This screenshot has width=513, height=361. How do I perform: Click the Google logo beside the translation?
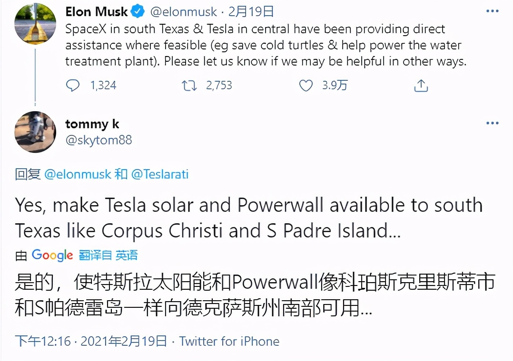click(x=52, y=255)
